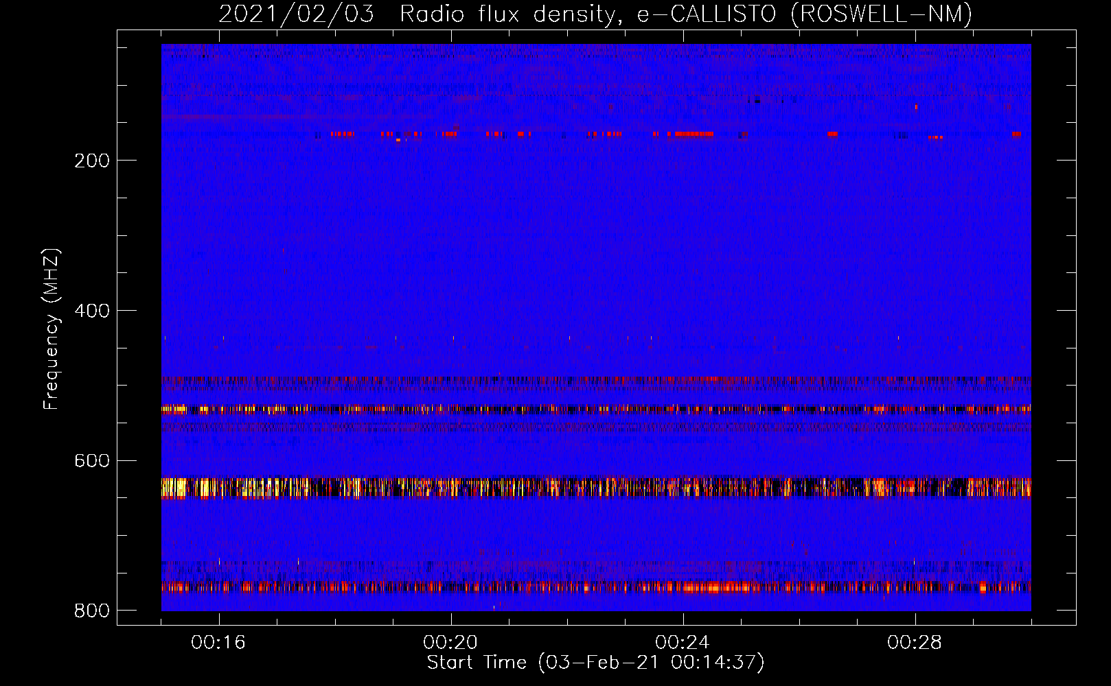The image size is (1111, 686).
Task: Click the red interference band near 770 MHz
Action: [x=596, y=587]
